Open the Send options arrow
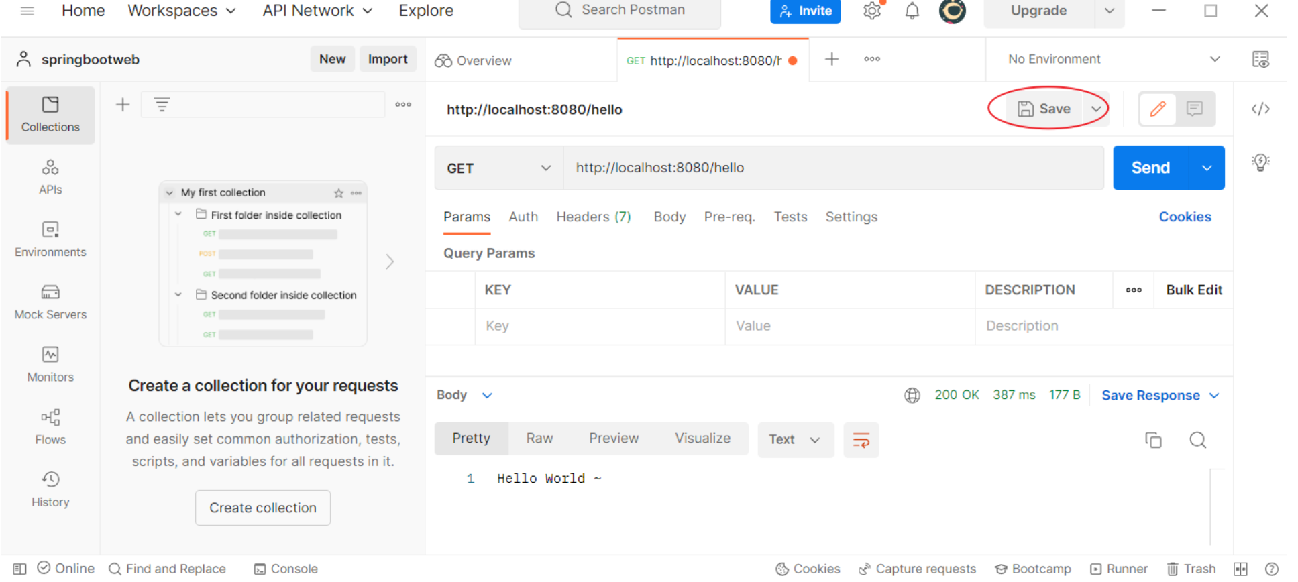 [x=1207, y=168]
